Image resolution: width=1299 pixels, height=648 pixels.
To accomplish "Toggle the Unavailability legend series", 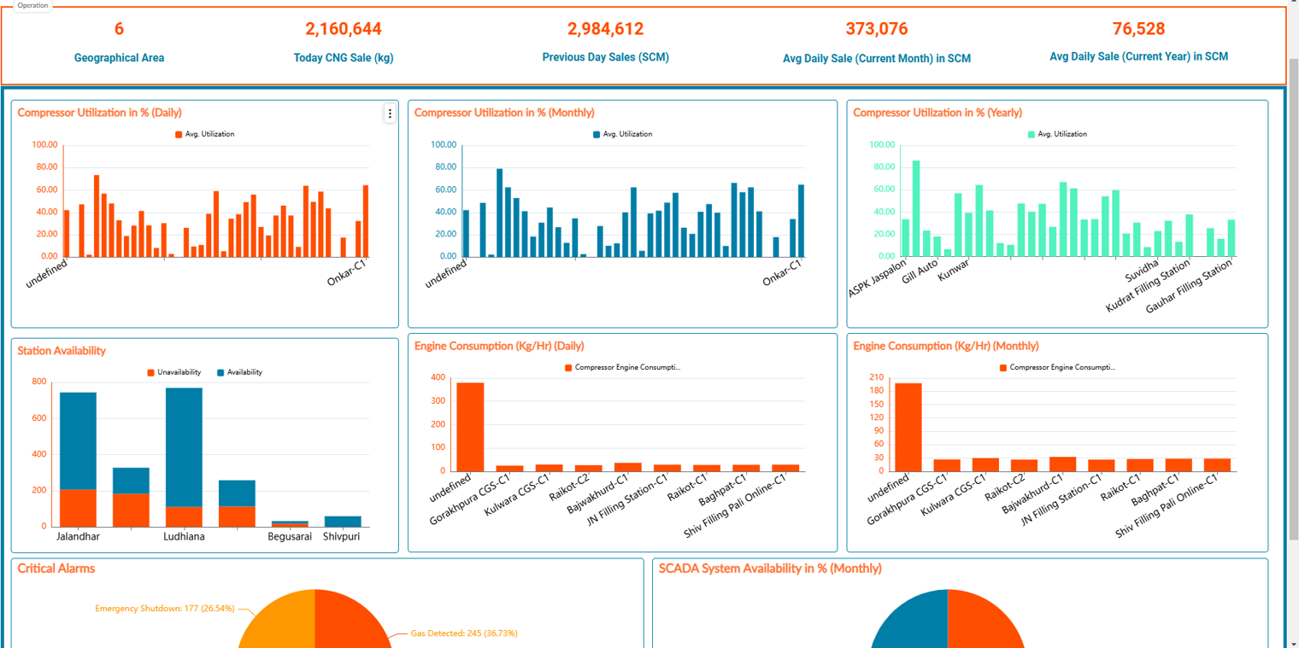I will 174,372.
